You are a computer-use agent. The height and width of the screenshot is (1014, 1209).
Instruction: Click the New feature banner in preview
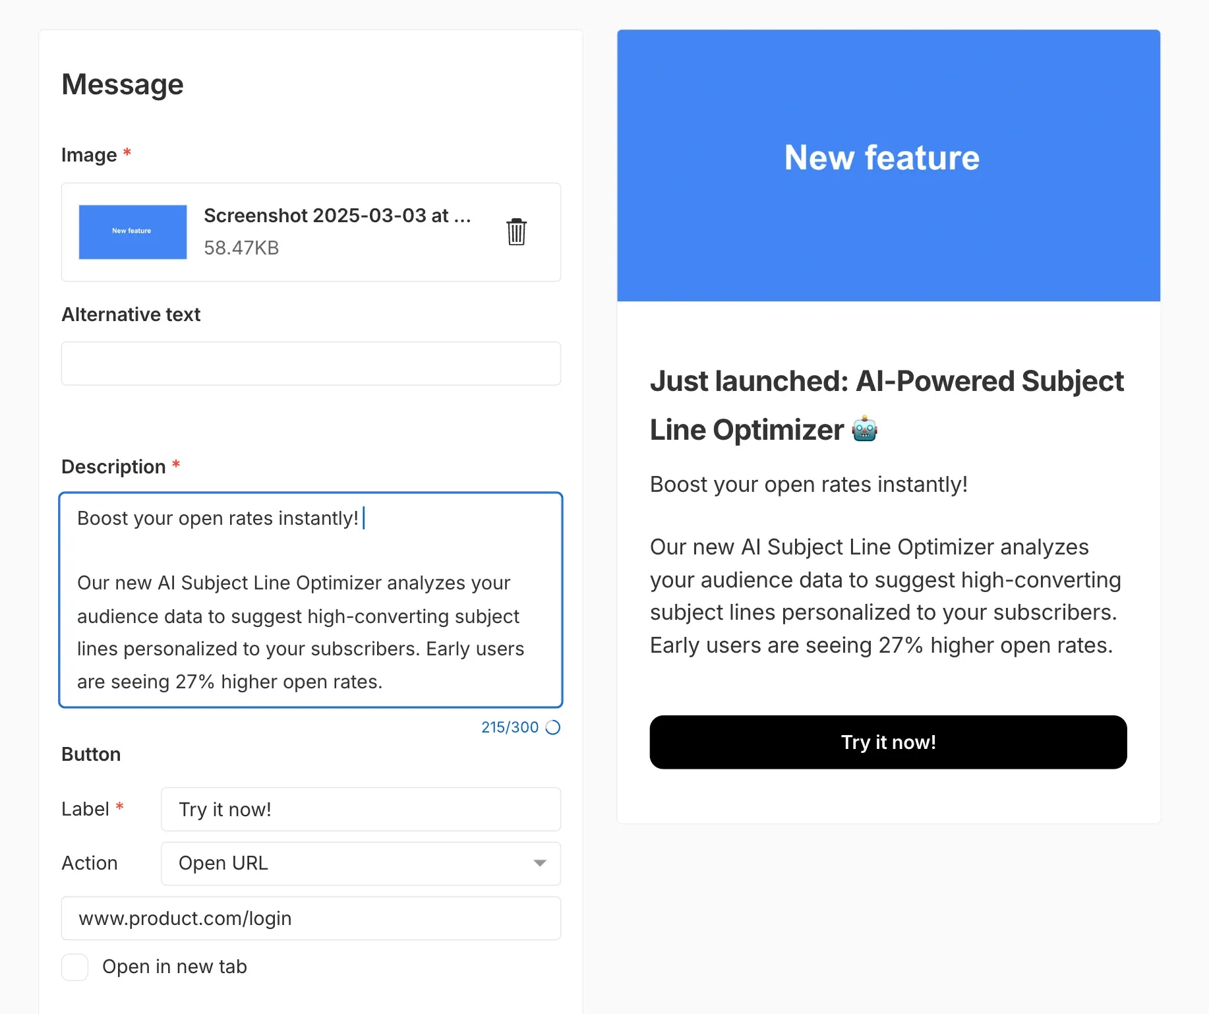click(888, 165)
